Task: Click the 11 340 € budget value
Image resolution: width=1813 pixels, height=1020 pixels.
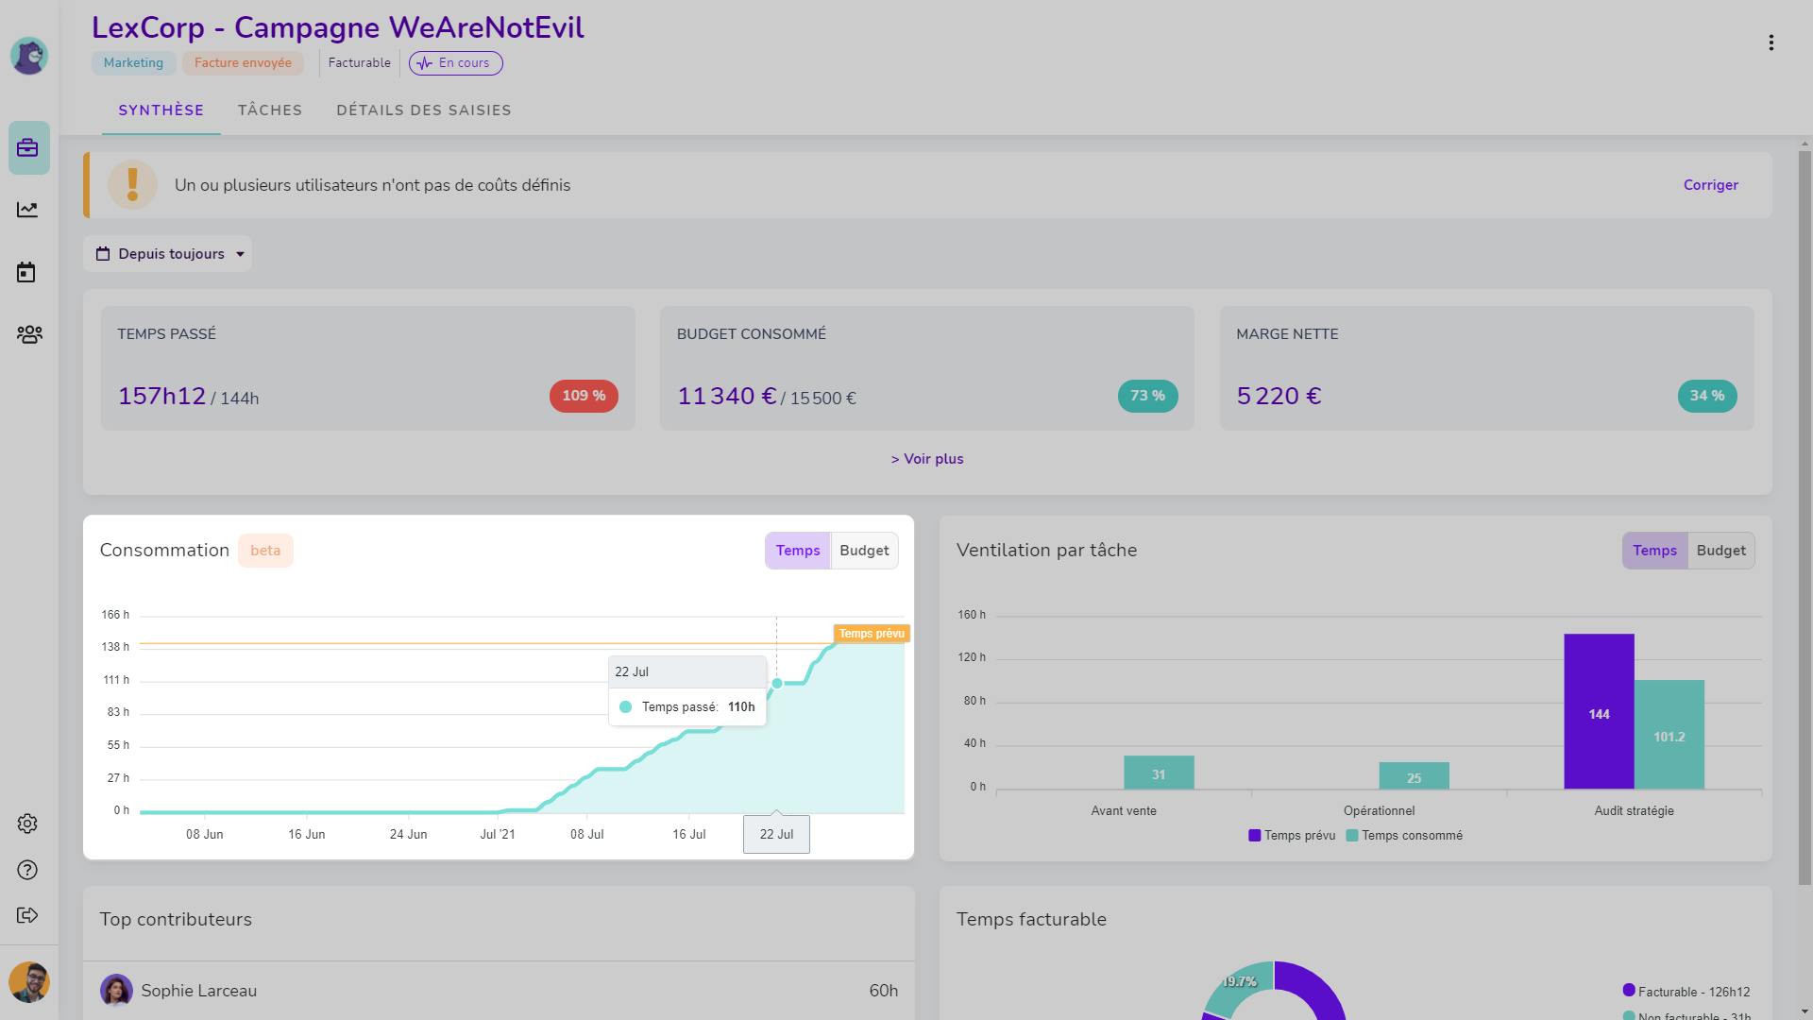Action: [x=727, y=396]
